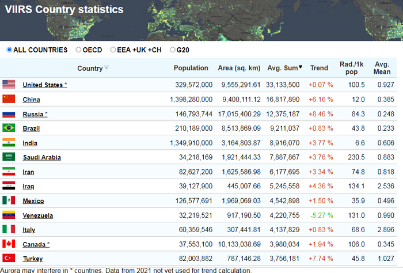Click the Turkey flag icon
This screenshot has height=273, width=403.
pyautogui.click(x=9, y=258)
